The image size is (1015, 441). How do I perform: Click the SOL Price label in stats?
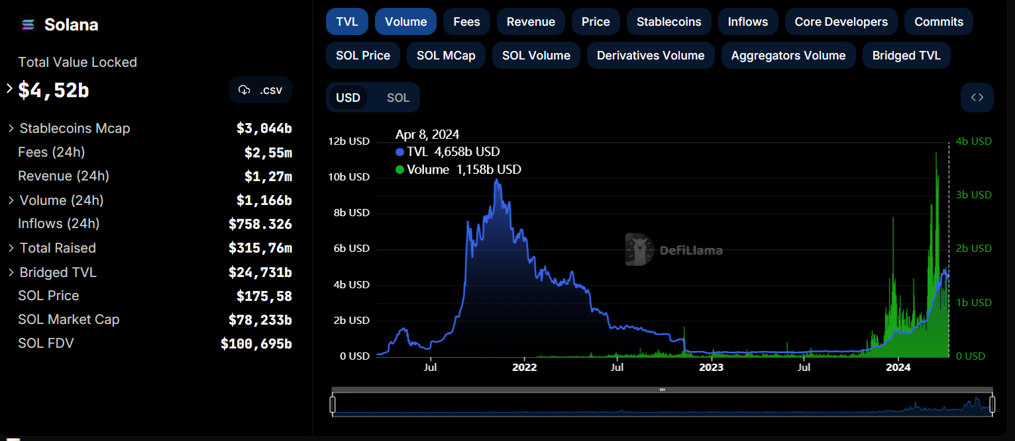pyautogui.click(x=48, y=296)
